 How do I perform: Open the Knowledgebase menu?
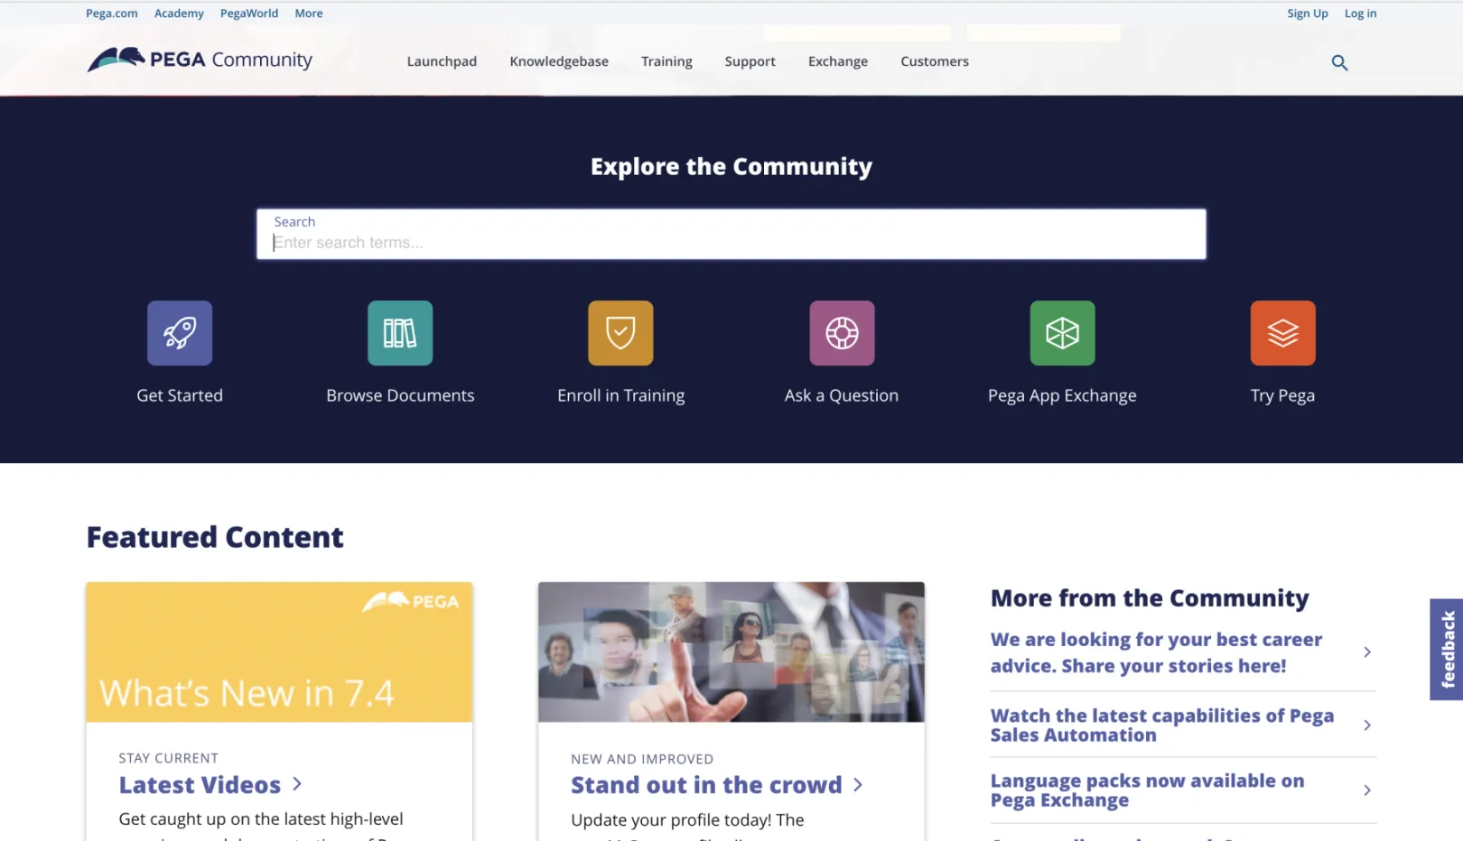click(x=559, y=61)
